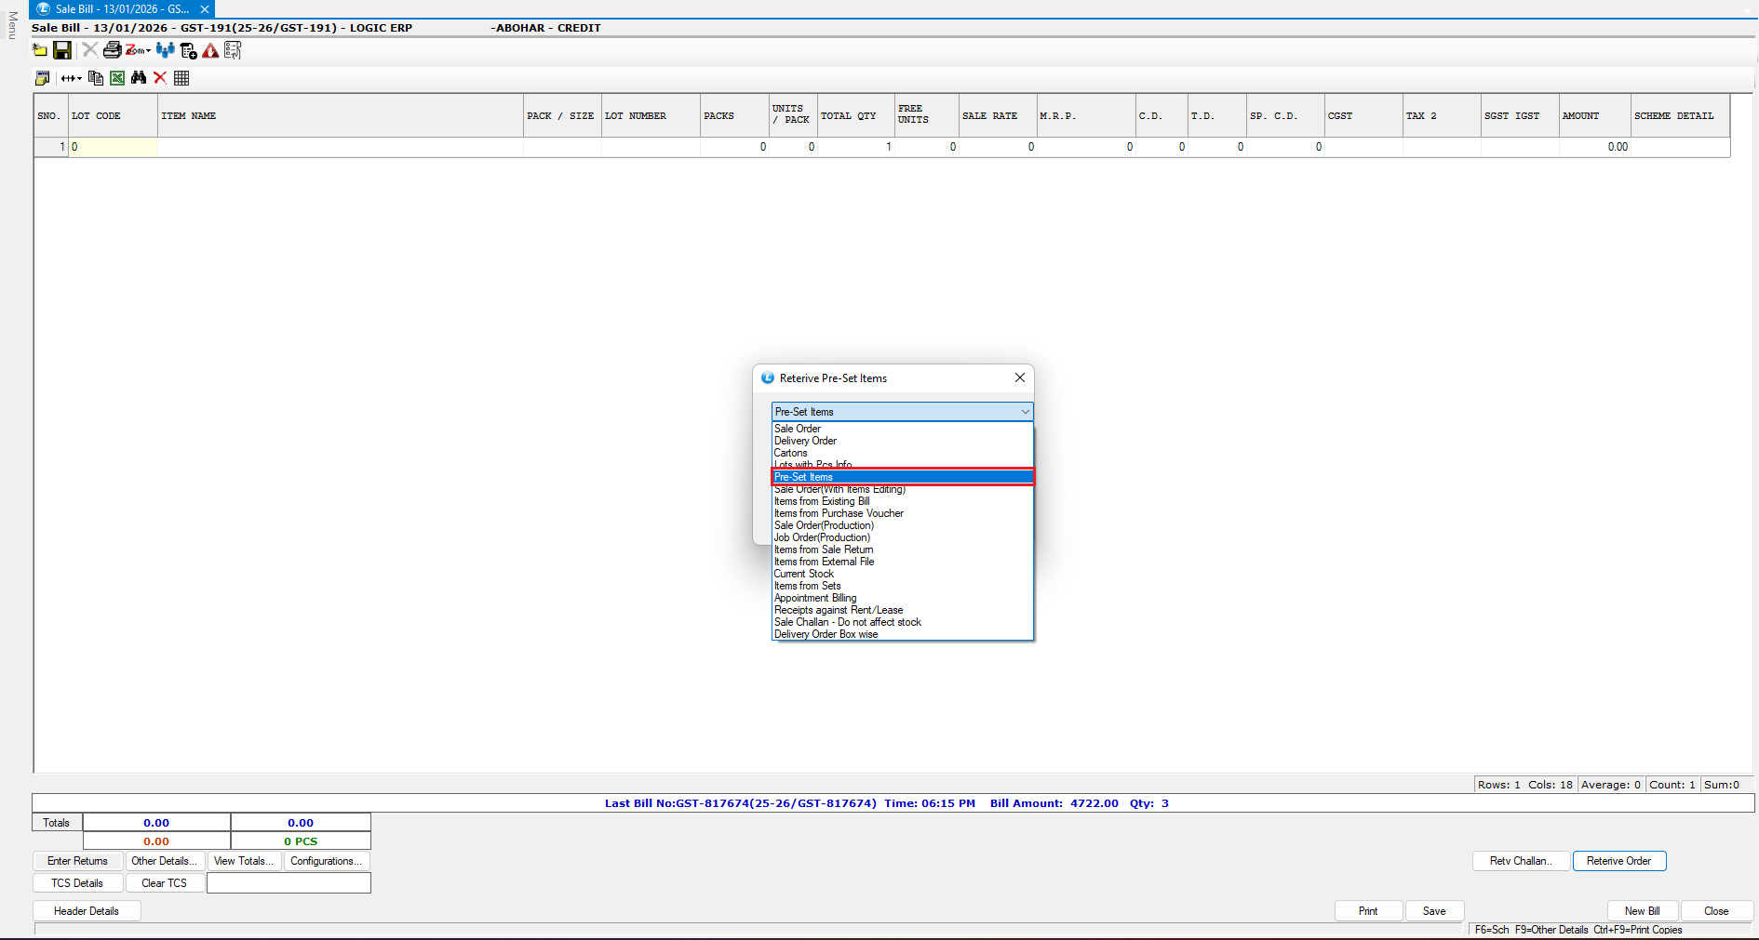This screenshot has width=1759, height=940.
Task: Click the red warning triangle icon
Action: 210,50
